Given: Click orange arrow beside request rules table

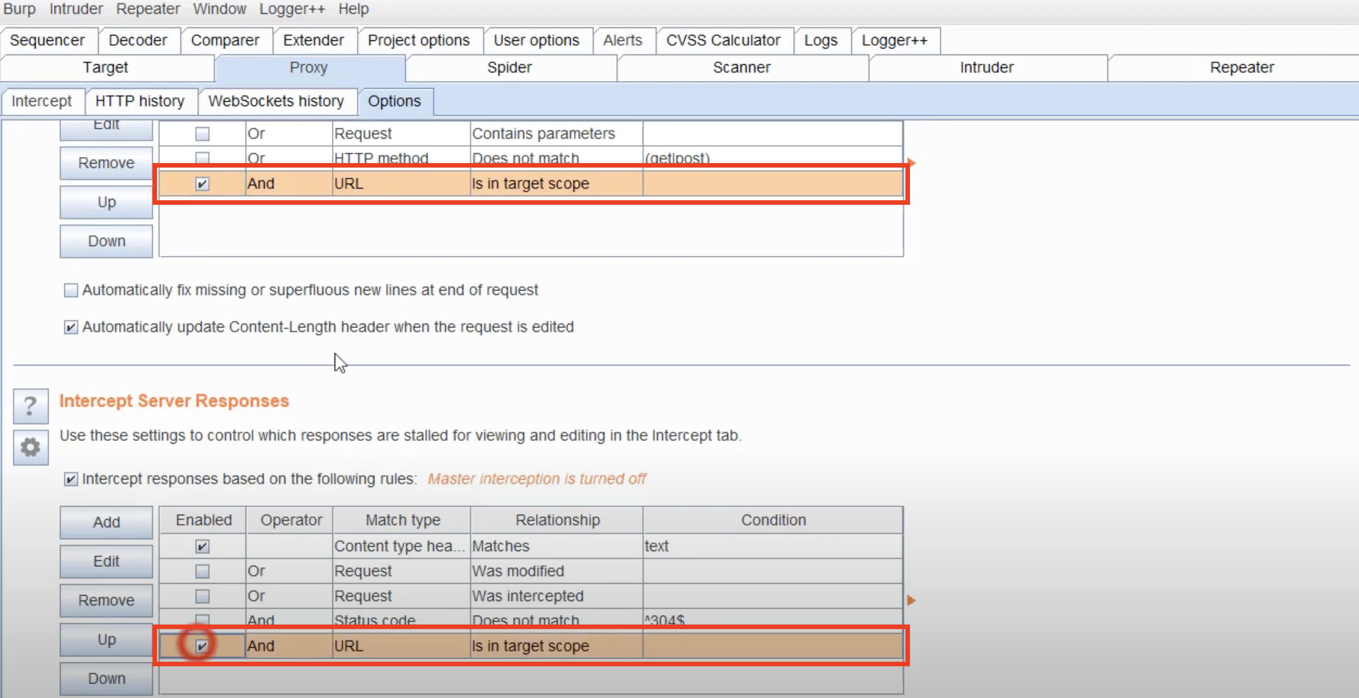Looking at the screenshot, I should pyautogui.click(x=911, y=163).
